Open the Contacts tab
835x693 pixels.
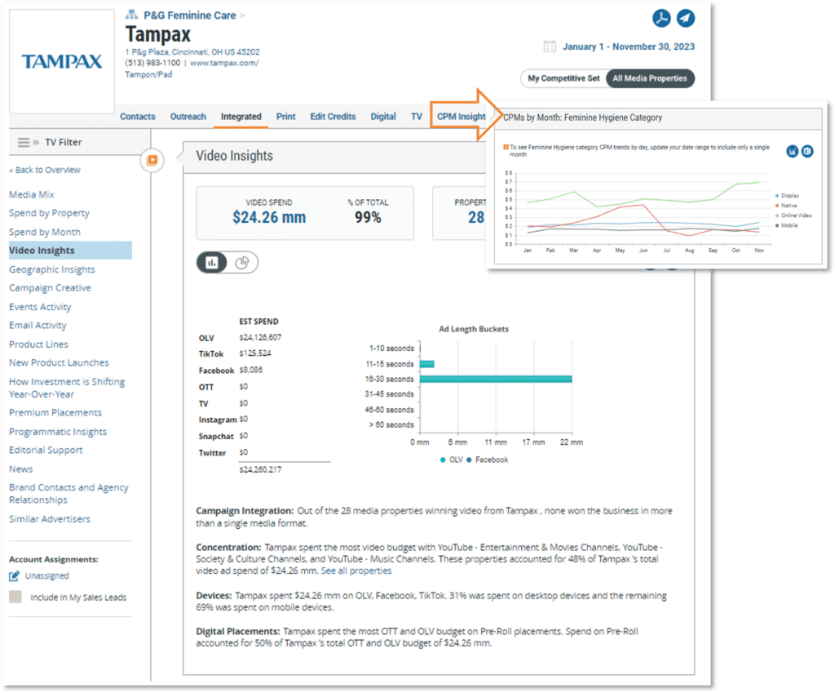coord(138,116)
